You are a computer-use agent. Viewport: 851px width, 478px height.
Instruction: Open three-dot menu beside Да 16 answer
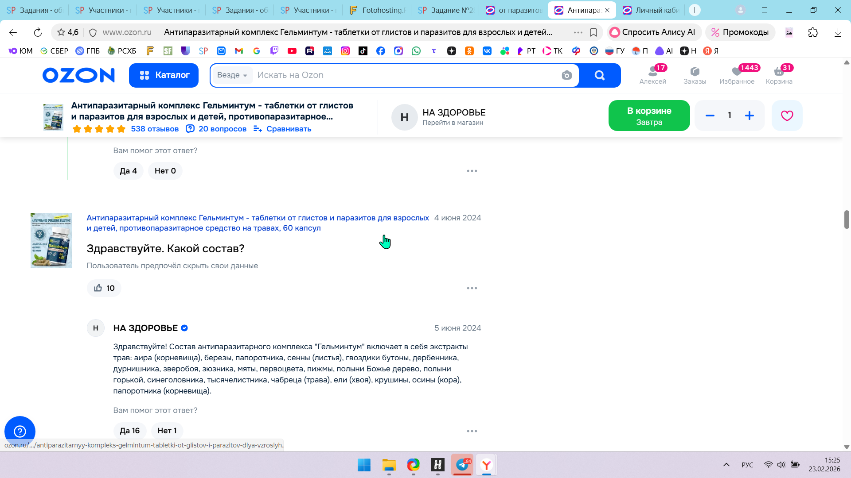coord(472,431)
